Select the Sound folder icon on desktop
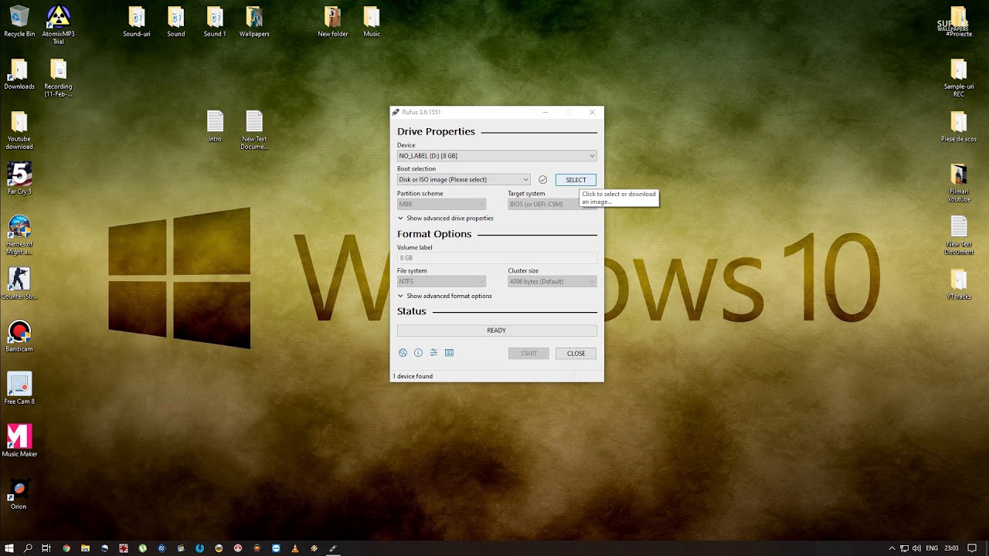 176,22
